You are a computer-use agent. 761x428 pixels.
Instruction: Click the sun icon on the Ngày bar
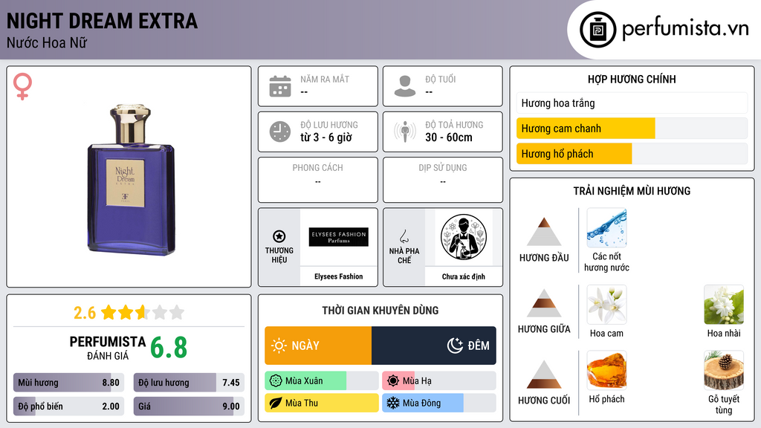(279, 346)
